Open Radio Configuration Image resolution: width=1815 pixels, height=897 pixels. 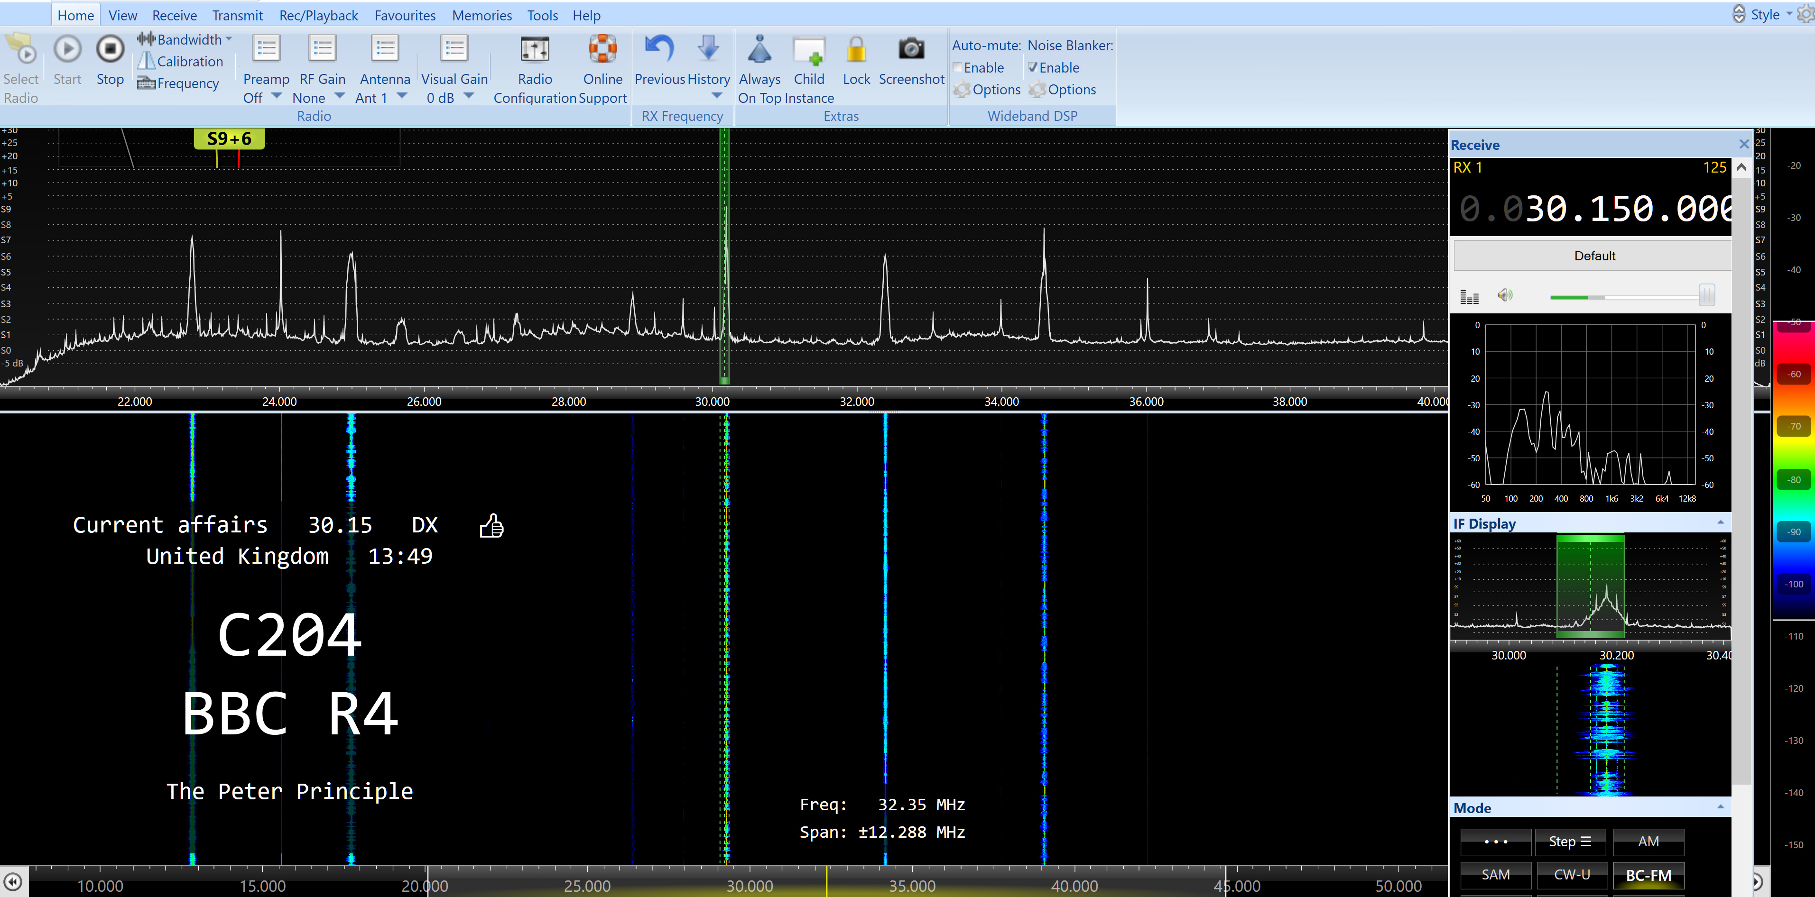535,50
